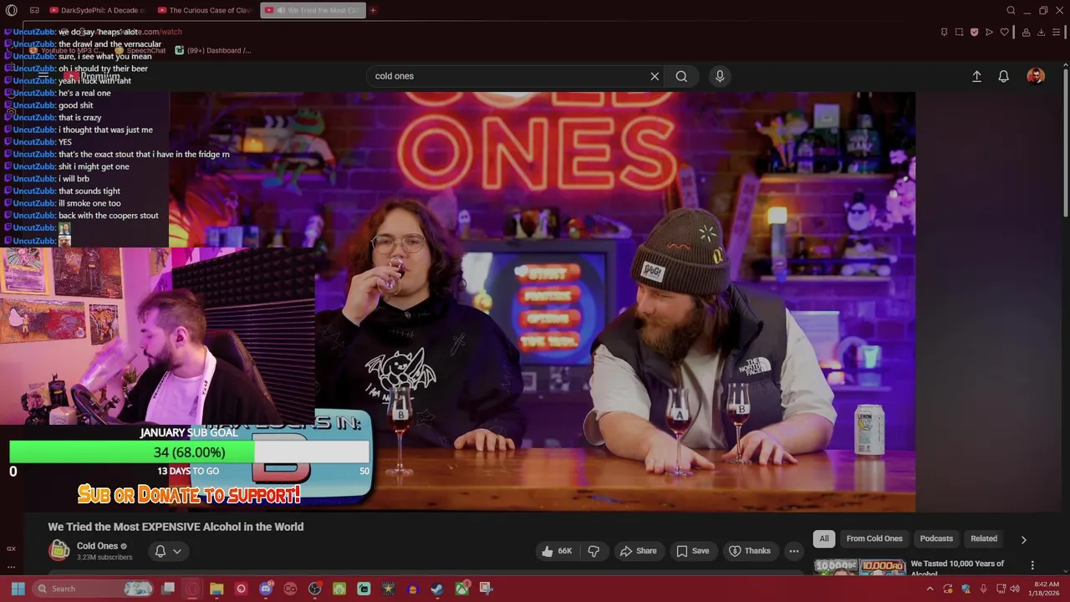Open Opera Flow send icon
The height and width of the screenshot is (602, 1070).
point(989,32)
